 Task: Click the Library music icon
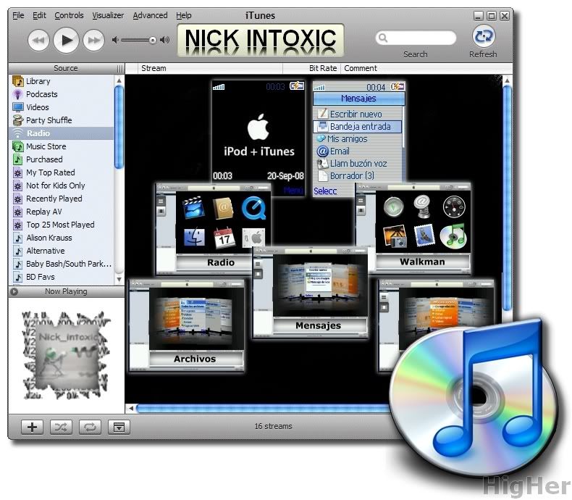point(18,81)
